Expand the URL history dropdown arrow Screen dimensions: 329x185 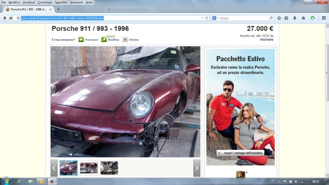coord(202,18)
